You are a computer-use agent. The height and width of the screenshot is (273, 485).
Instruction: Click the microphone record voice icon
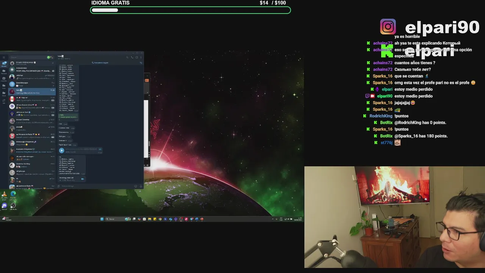tap(141, 186)
